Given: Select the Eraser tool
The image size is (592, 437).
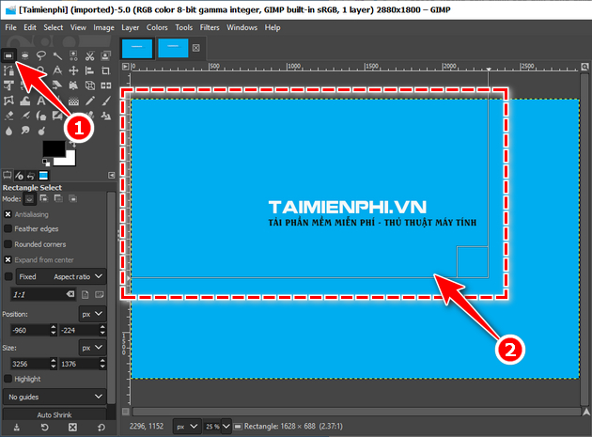Looking at the screenshot, I should tap(8, 116).
